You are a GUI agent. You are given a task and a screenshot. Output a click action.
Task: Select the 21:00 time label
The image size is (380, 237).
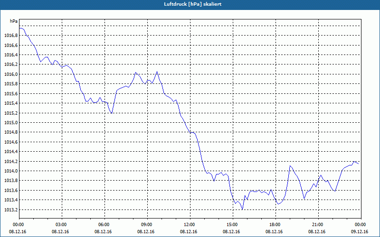tap(317, 225)
